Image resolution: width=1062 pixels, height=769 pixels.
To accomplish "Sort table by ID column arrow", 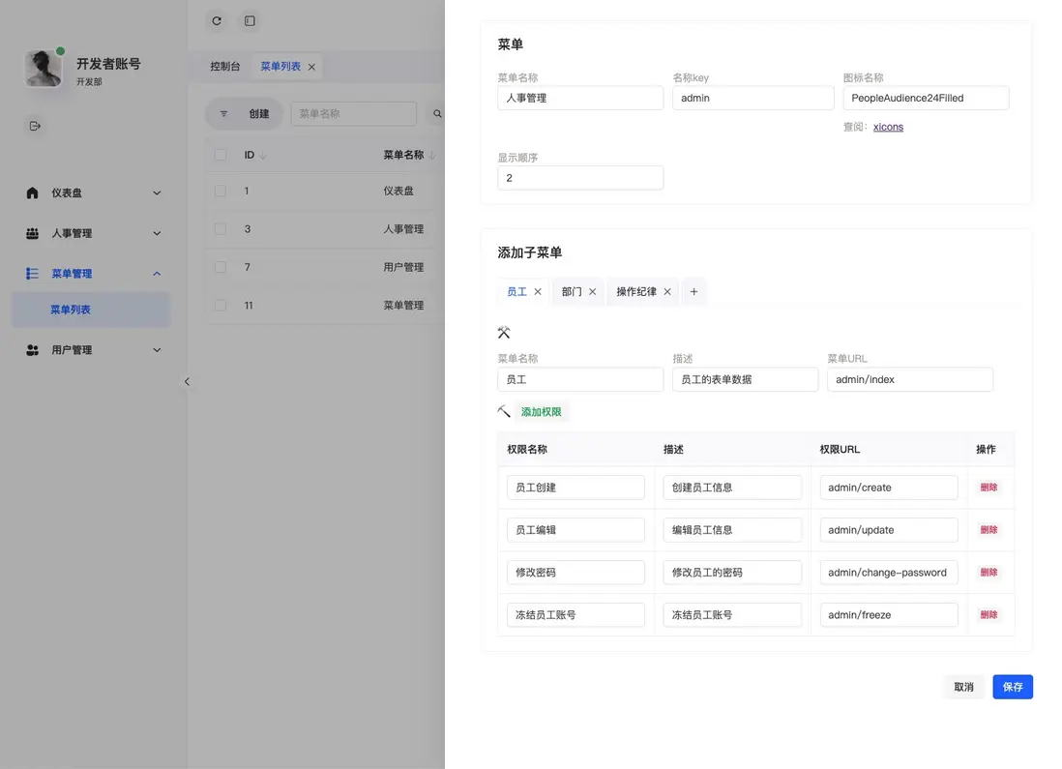I will click(x=263, y=156).
